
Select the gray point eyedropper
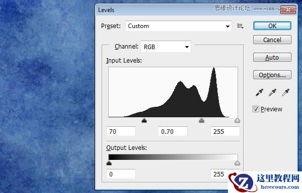pyautogui.click(x=272, y=93)
